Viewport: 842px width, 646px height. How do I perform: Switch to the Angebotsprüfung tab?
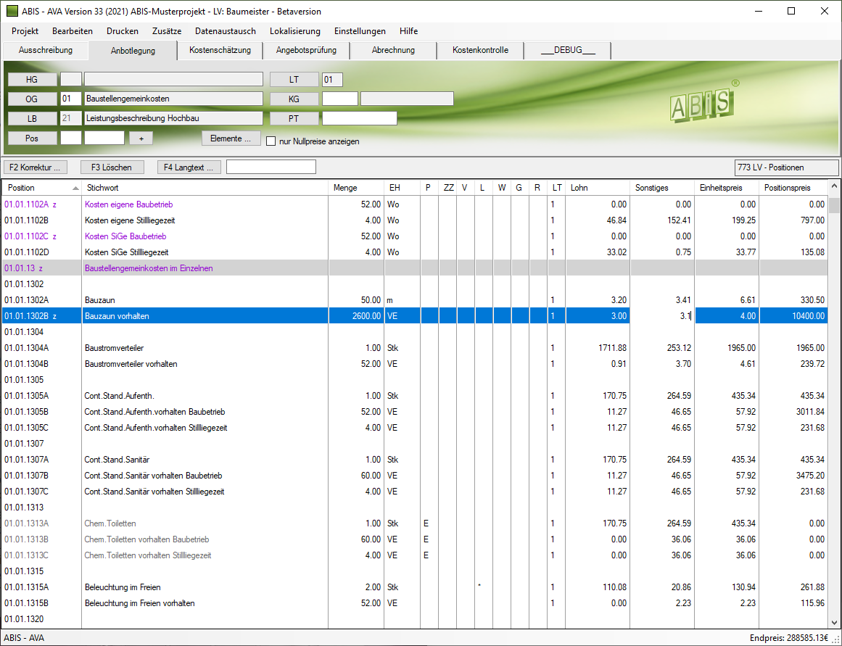point(307,50)
